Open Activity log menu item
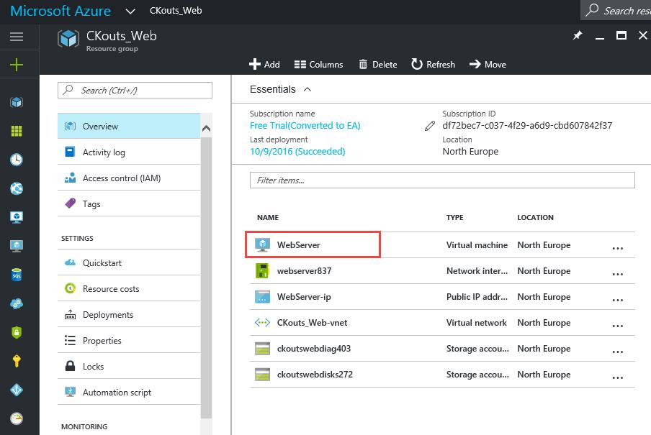The height and width of the screenshot is (435, 651). pyautogui.click(x=129, y=152)
